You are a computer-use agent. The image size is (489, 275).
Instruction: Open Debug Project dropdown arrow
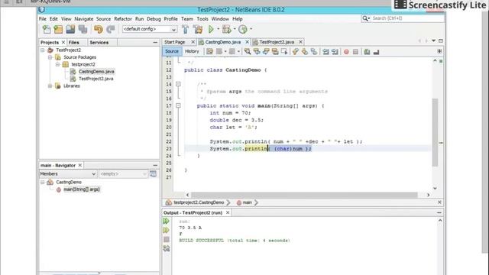(x=235, y=29)
